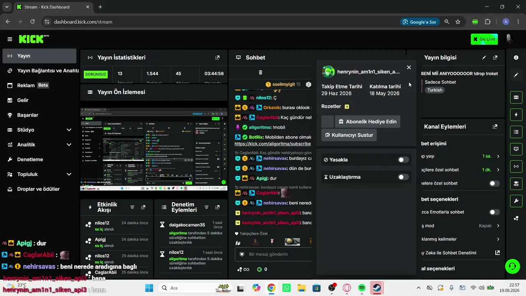Image resolution: width=526 pixels, height=296 pixels.
Task: Toggle the Yasakla ban switch
Action: pos(404,160)
